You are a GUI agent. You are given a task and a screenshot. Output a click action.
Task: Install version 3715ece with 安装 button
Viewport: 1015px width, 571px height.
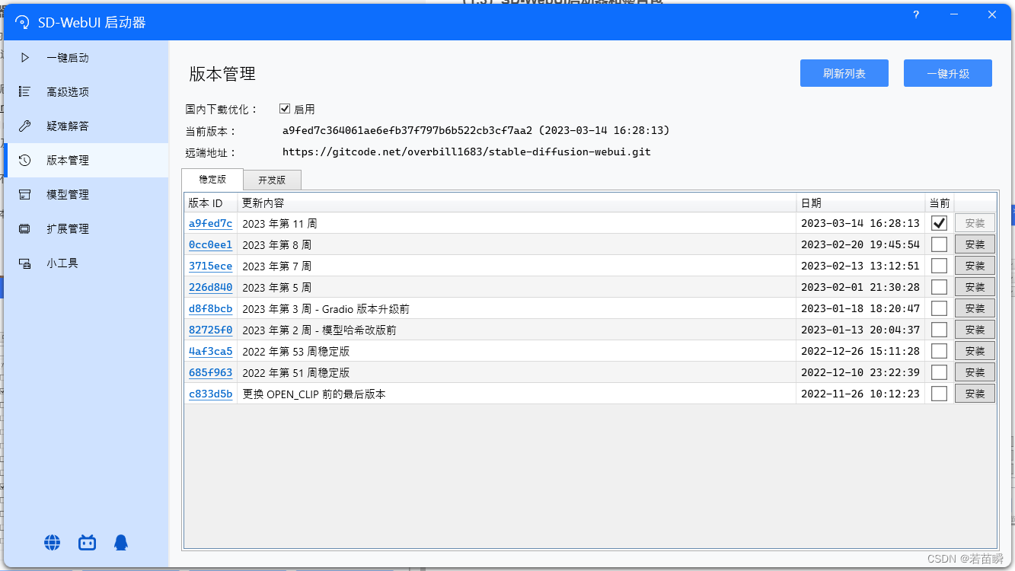point(975,266)
